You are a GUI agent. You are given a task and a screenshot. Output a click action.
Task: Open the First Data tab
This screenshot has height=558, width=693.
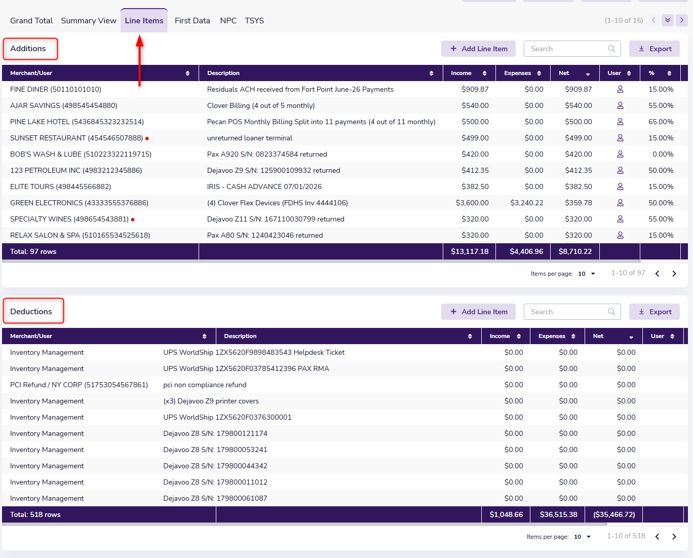(x=192, y=21)
